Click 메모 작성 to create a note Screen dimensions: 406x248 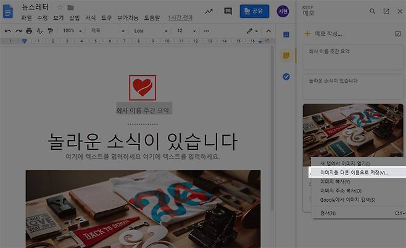(x=328, y=34)
